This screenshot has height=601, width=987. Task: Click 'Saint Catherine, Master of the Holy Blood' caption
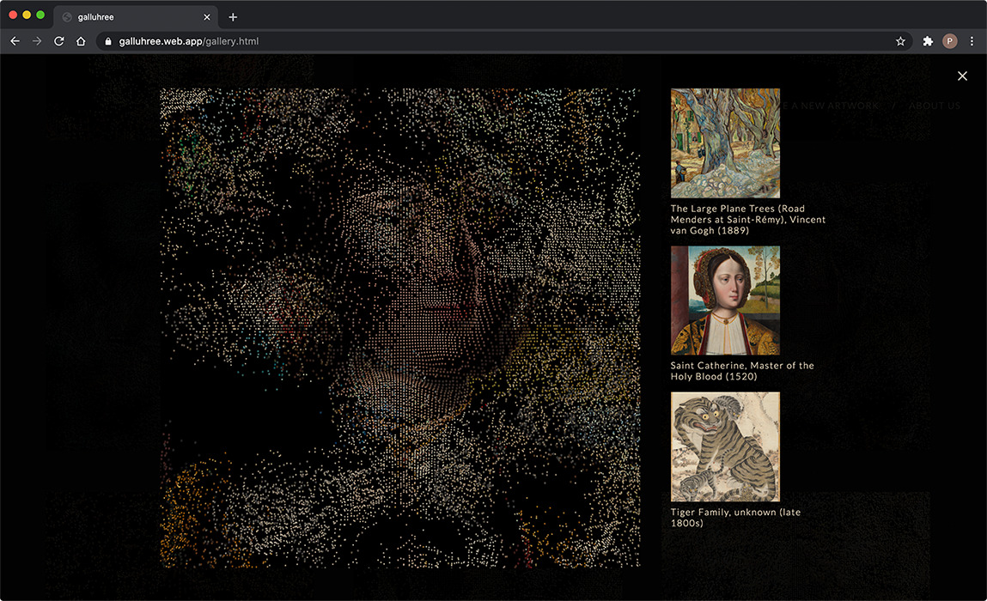coord(742,371)
